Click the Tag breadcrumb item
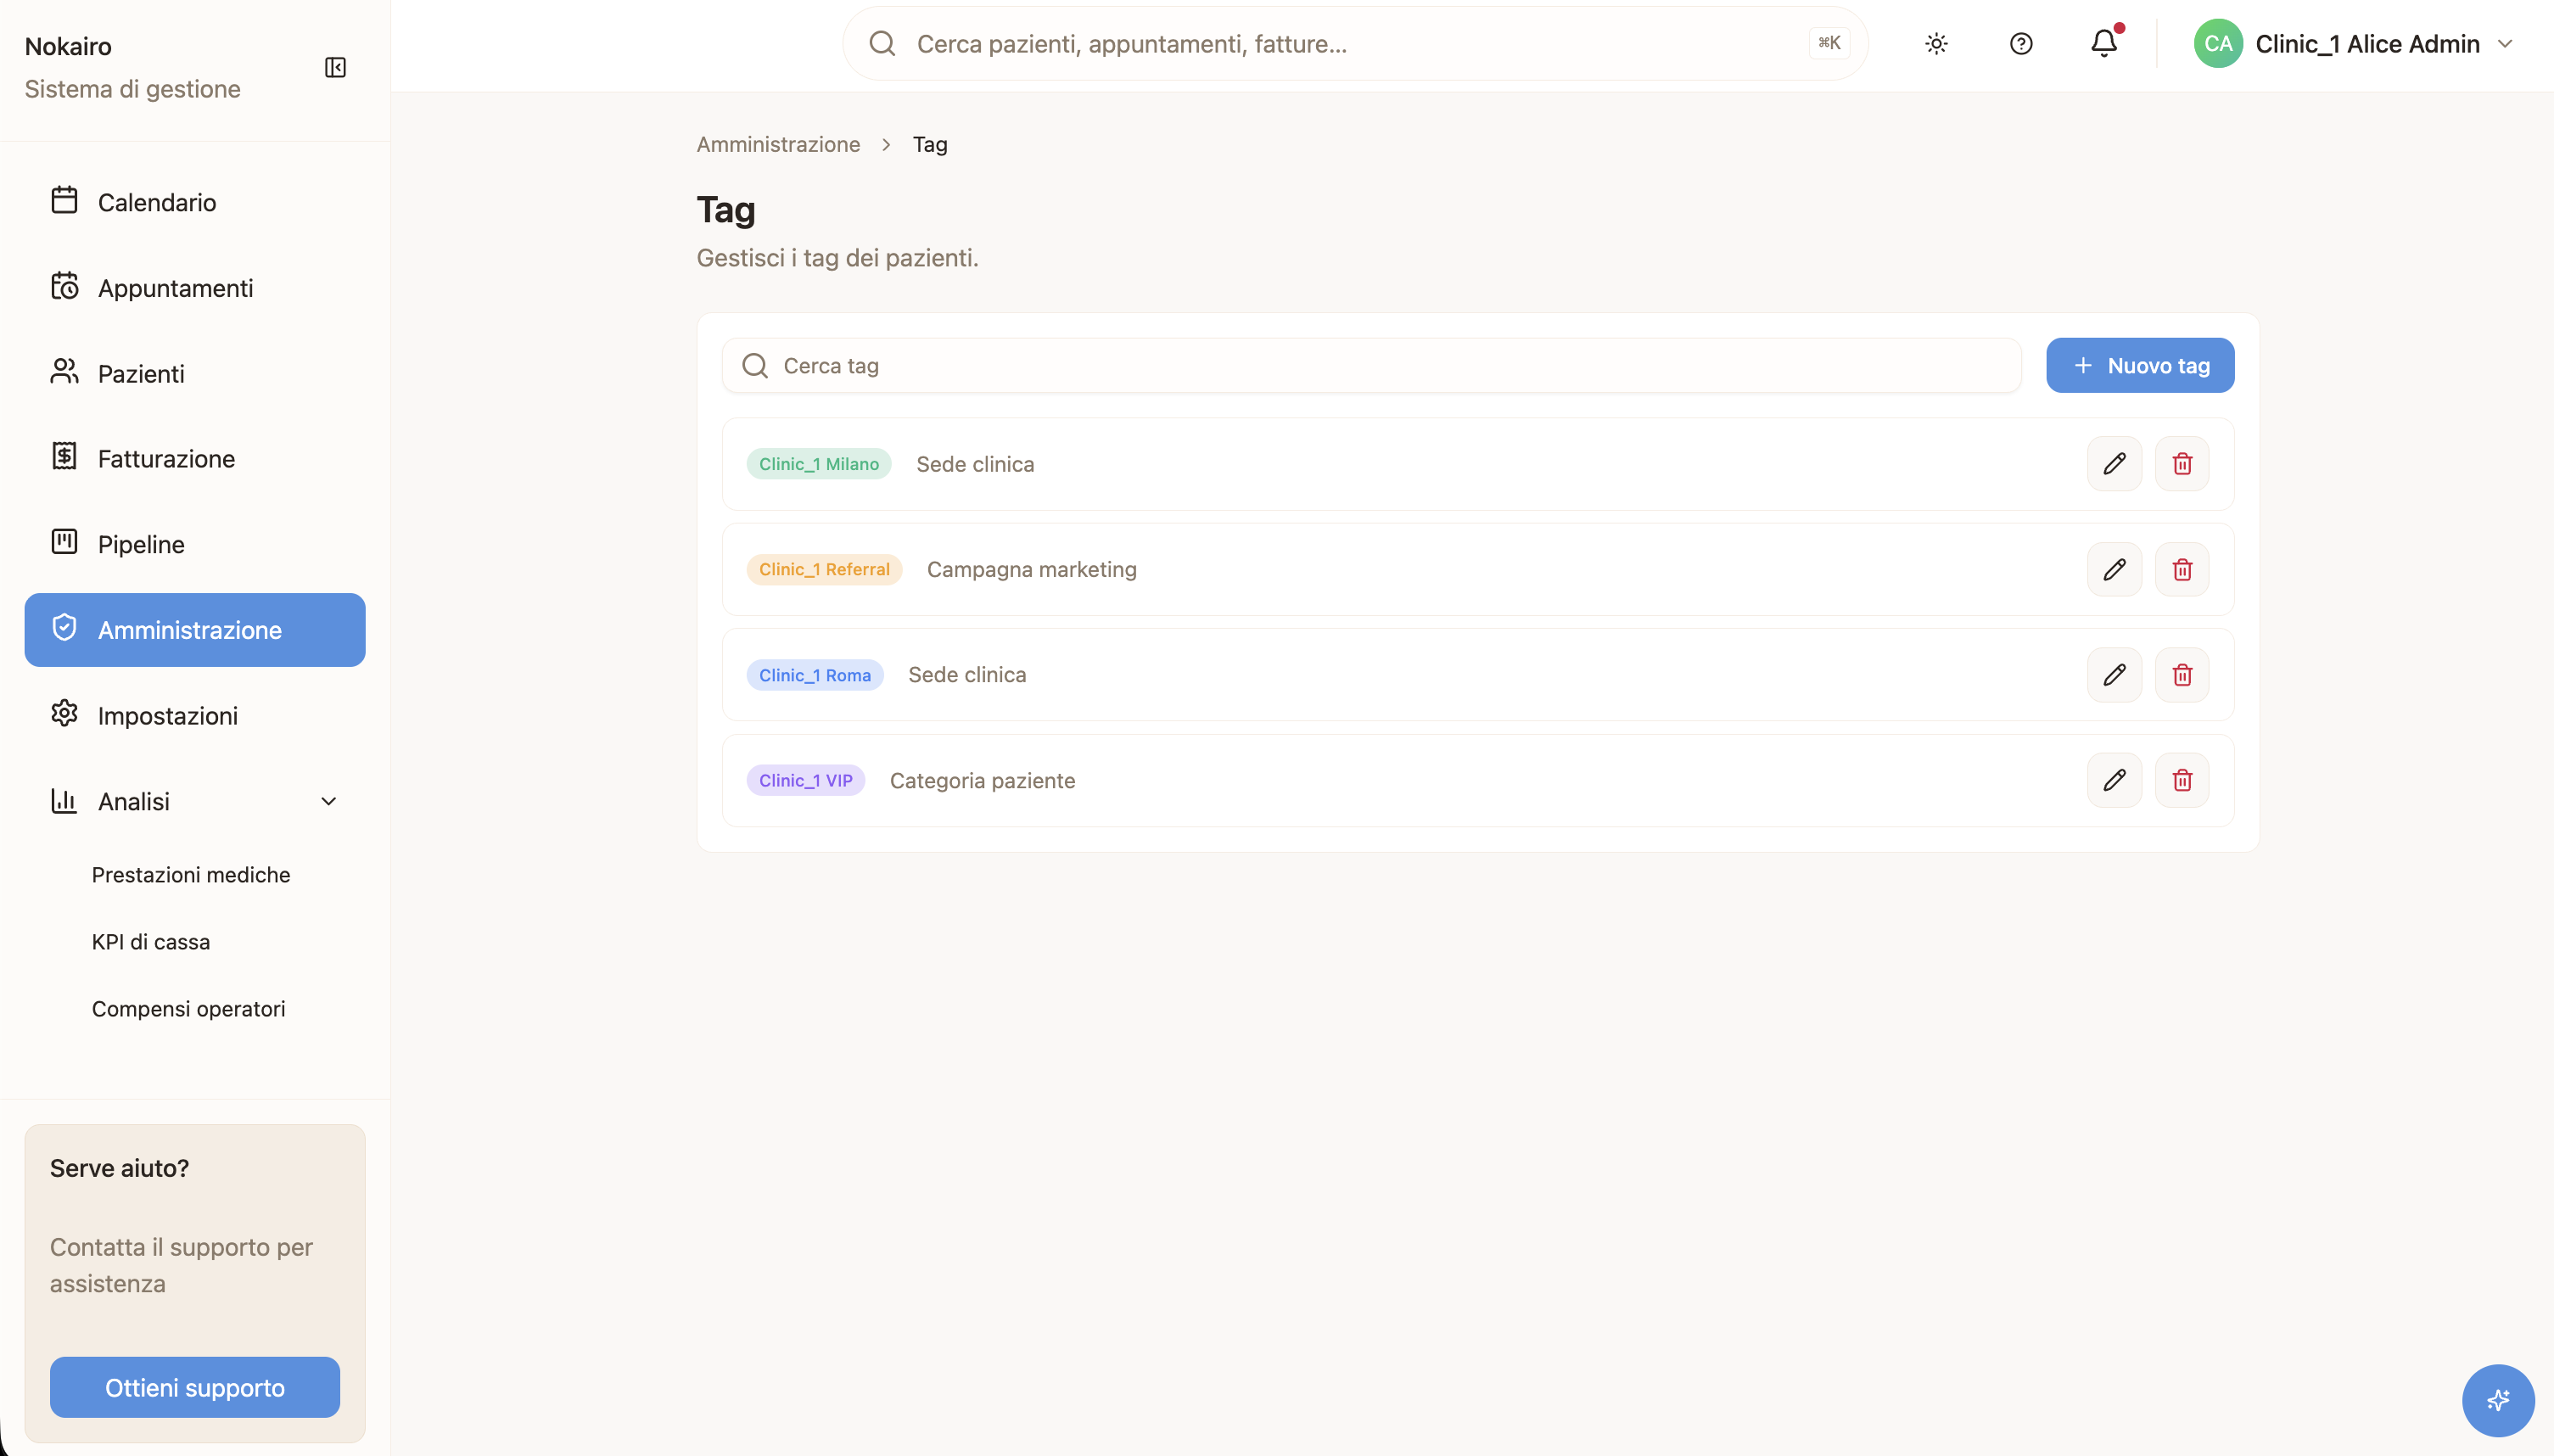 930,144
